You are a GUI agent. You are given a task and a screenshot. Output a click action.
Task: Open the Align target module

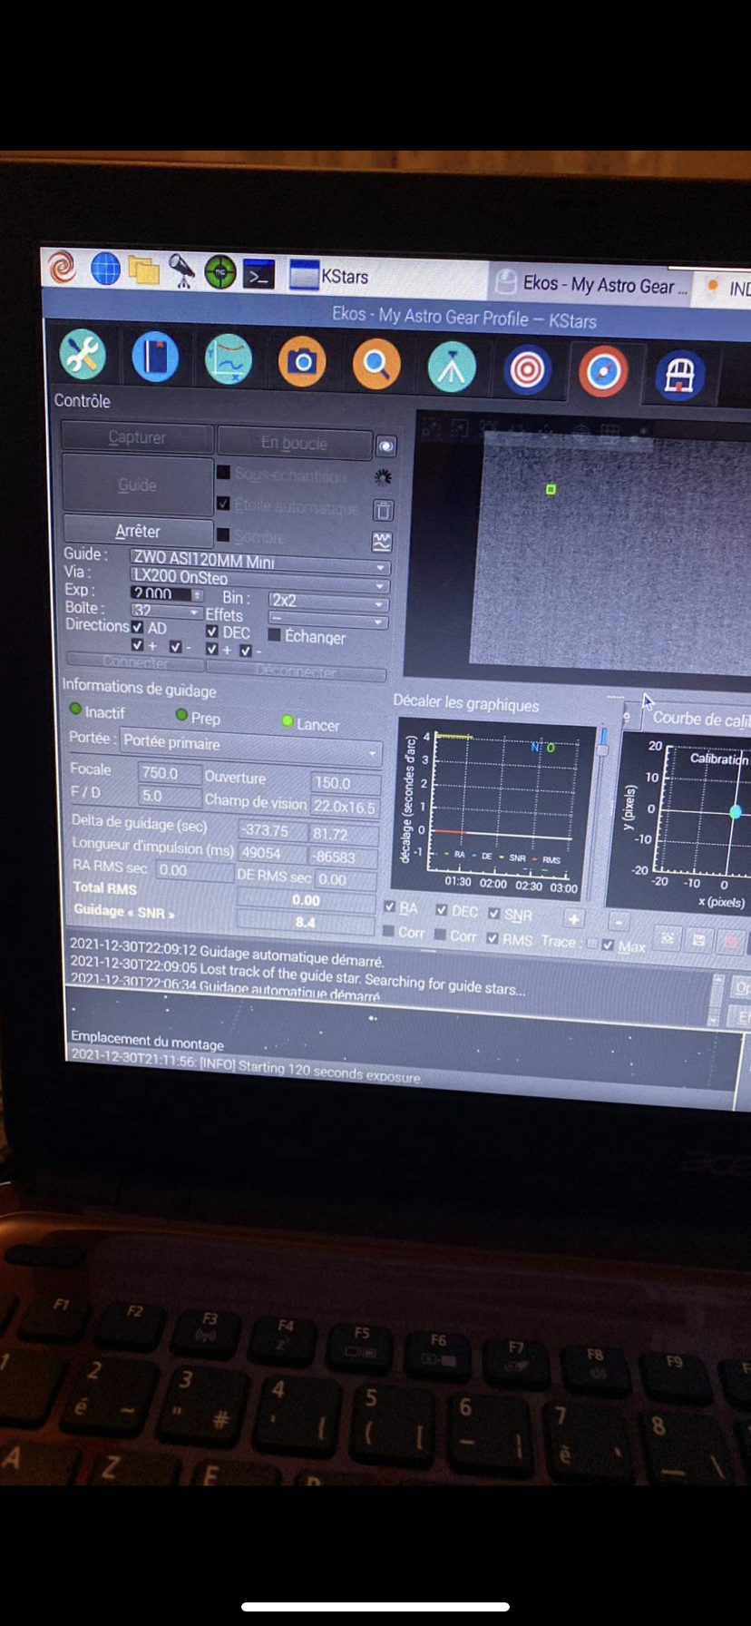click(x=527, y=370)
